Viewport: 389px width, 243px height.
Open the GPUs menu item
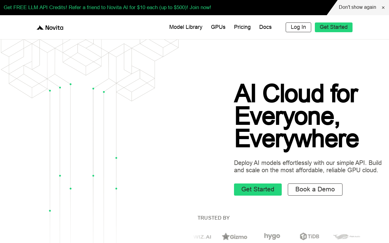(218, 27)
